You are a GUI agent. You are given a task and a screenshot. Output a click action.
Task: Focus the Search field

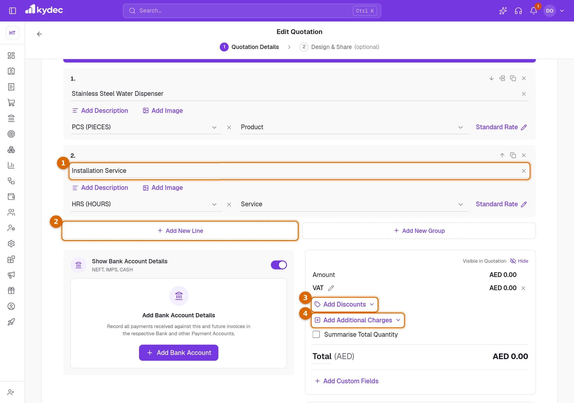click(252, 11)
